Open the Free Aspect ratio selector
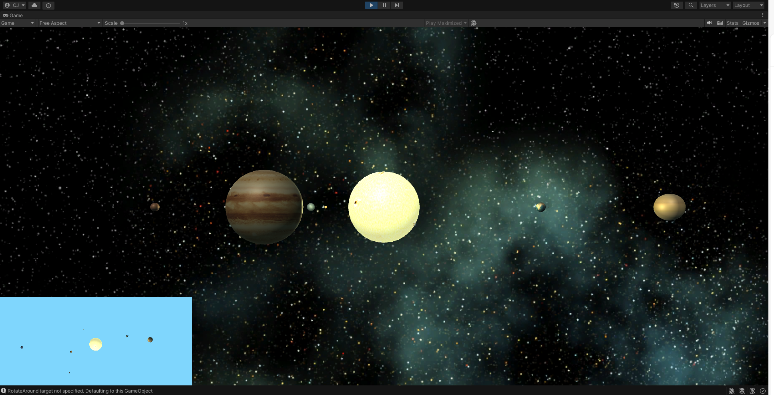774x395 pixels. coord(70,23)
